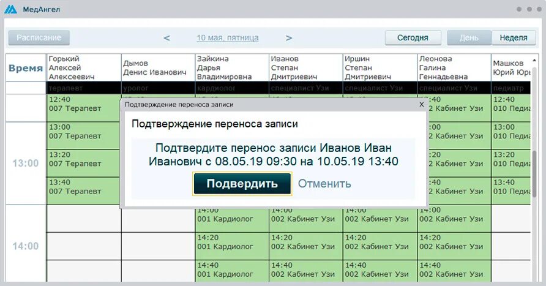The image size is (546, 286).
Task: Select Дымов Денис Иванович column header
Action: (x=158, y=67)
